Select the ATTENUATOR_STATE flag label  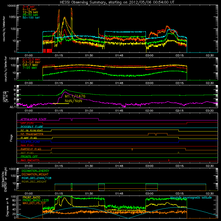coord(33,119)
